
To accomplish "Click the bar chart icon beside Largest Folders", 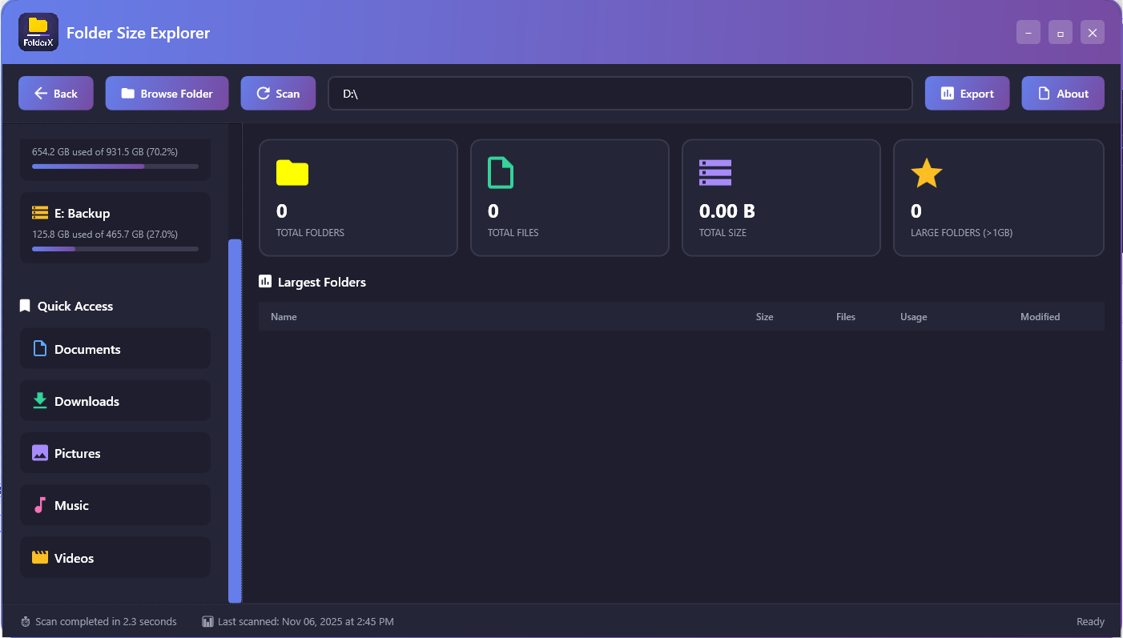I will [264, 281].
